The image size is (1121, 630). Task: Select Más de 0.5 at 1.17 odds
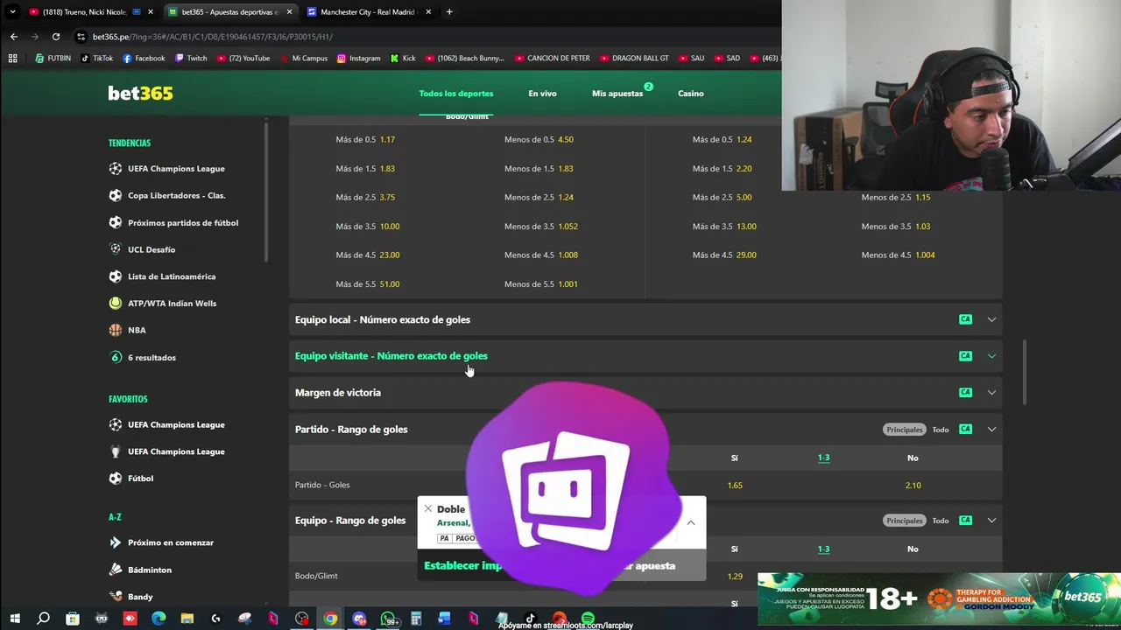click(x=365, y=140)
